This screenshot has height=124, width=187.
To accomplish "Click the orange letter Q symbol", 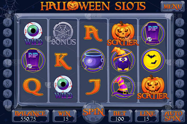I will click(x=33, y=87).
